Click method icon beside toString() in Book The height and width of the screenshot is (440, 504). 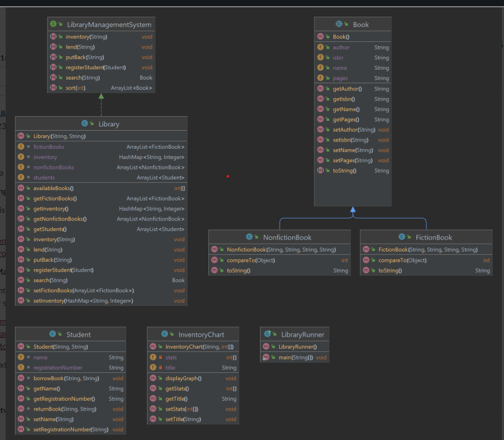pyautogui.click(x=320, y=170)
